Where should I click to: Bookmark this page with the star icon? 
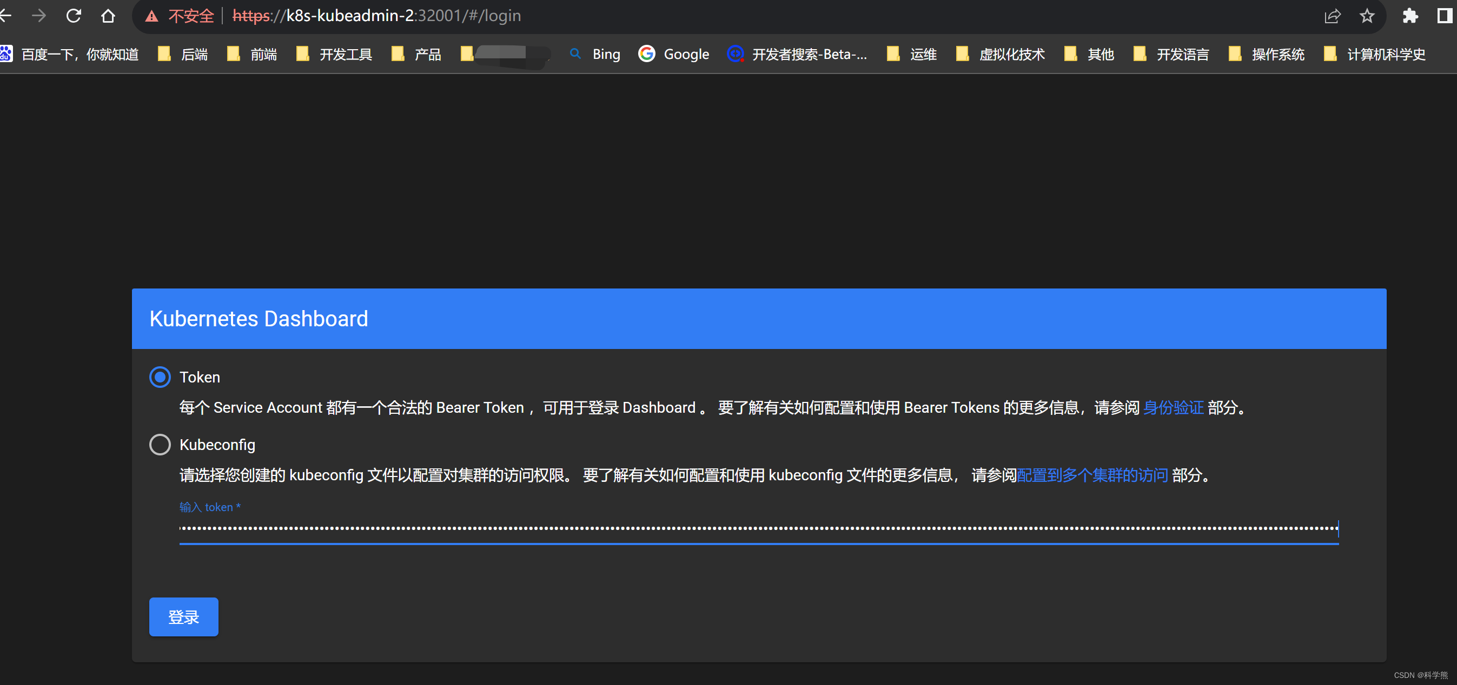coord(1367,16)
